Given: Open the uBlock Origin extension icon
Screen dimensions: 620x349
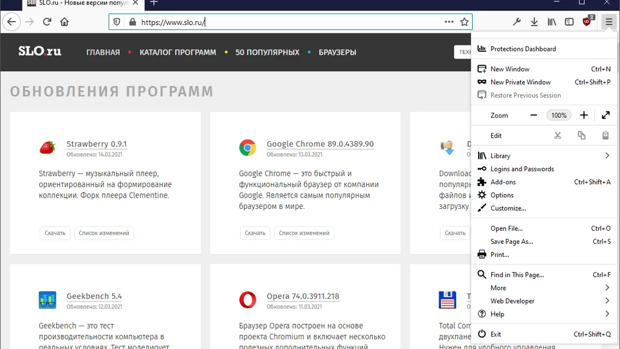Looking at the screenshot, I should pyautogui.click(x=588, y=22).
